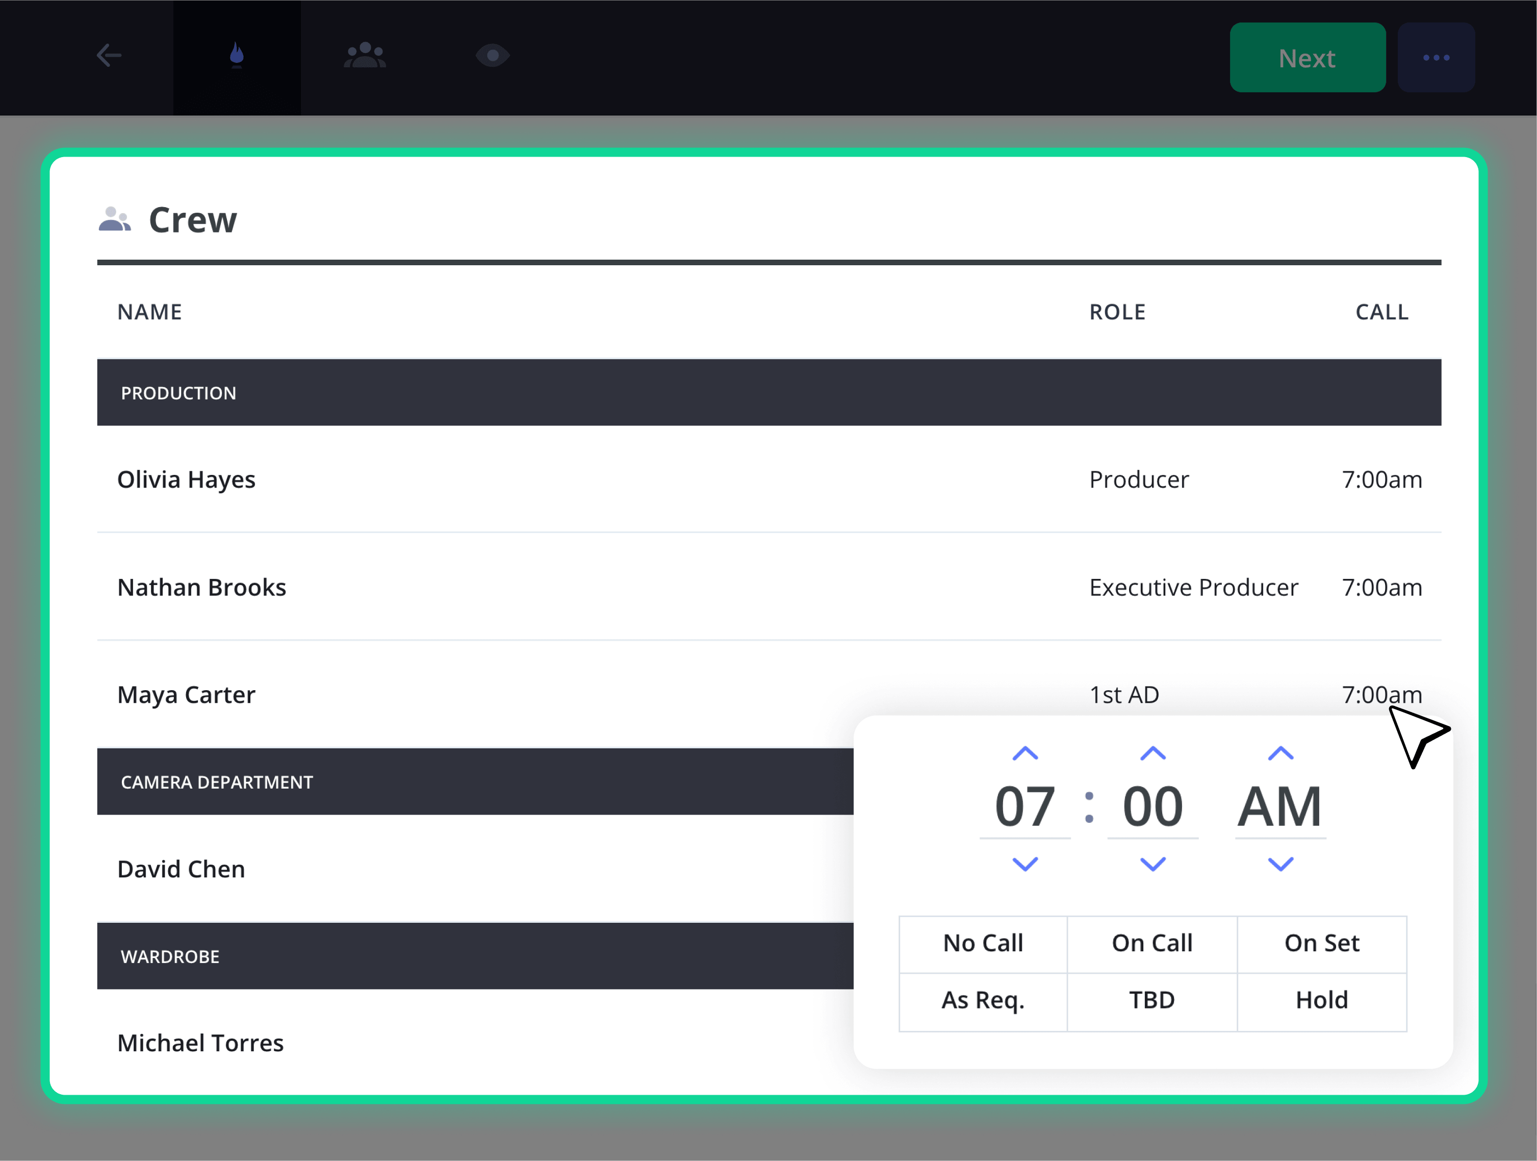Select the Hold call option
This screenshot has width=1537, height=1161.
[1322, 1001]
